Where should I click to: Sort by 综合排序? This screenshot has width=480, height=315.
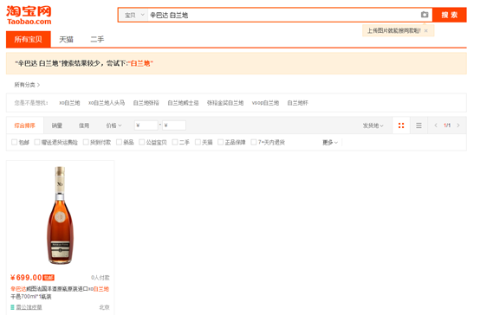click(x=25, y=125)
